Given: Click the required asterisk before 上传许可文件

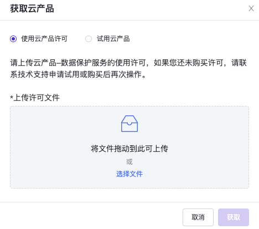Looking at the screenshot, I should [x=12, y=97].
